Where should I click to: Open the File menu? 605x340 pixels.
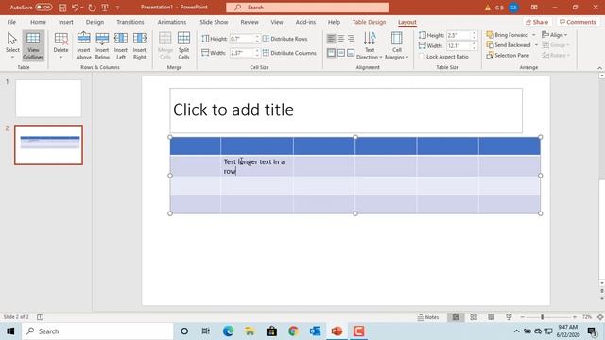point(11,22)
